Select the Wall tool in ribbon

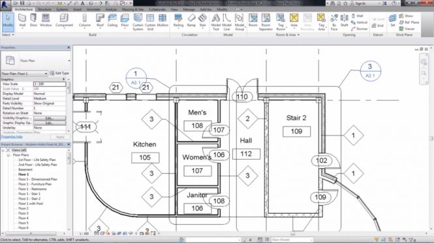pos(22,21)
